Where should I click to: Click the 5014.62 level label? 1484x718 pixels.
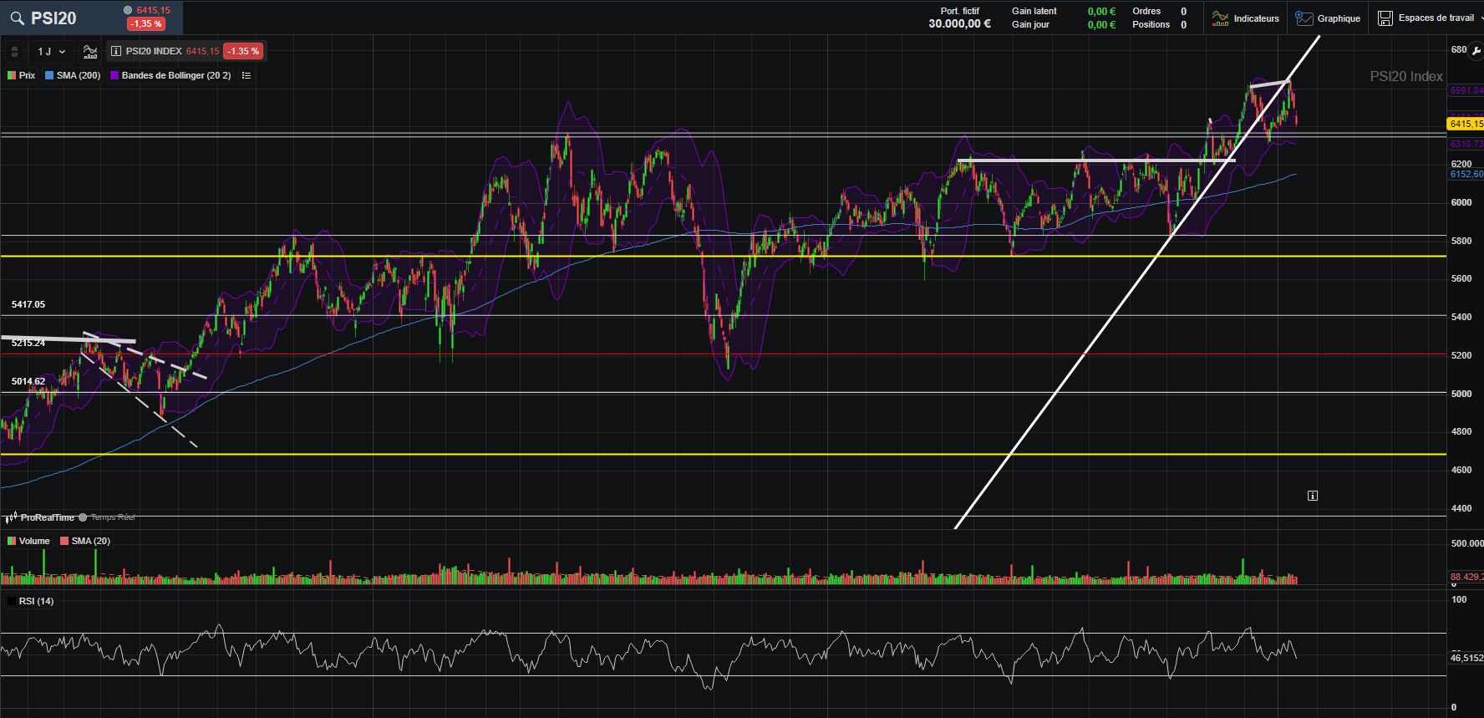coord(28,381)
